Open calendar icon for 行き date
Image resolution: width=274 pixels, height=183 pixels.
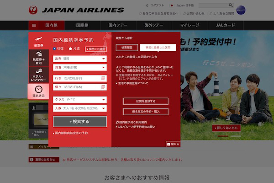tap(103, 78)
